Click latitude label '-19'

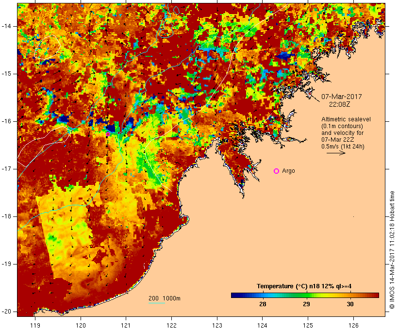click(6, 264)
